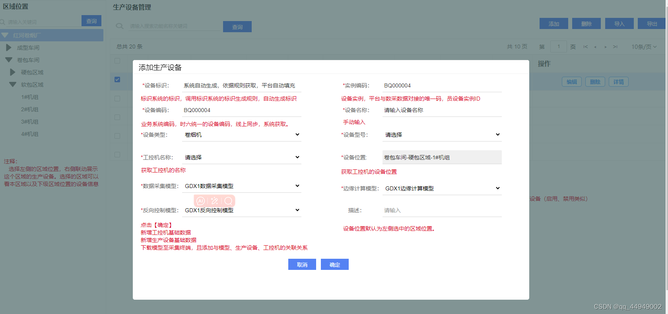Click the 总共 20 条 total text
668x314 pixels.
click(130, 47)
